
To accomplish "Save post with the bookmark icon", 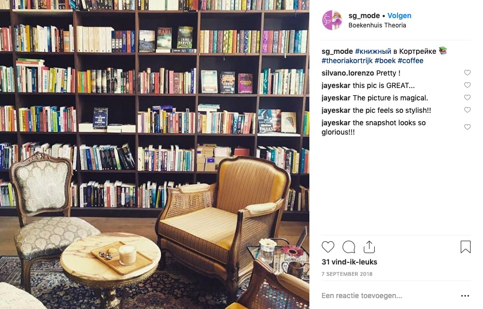I will click(465, 247).
